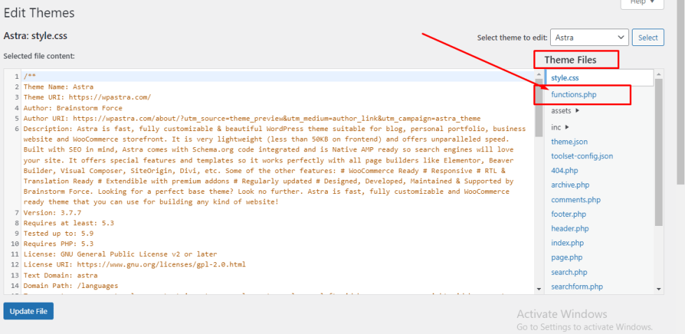Open theme.json file
Screen dimensions: 685x334
click(569, 142)
